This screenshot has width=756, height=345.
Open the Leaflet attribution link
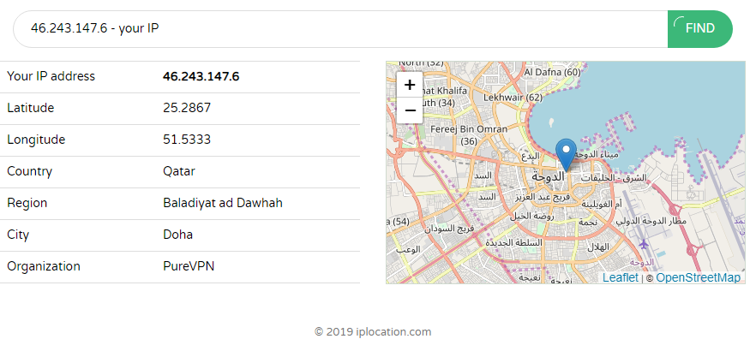(x=620, y=277)
